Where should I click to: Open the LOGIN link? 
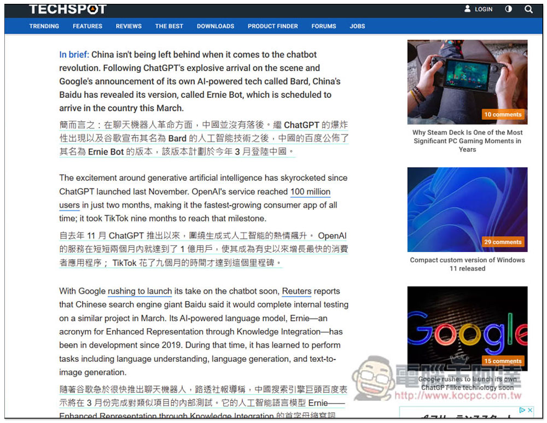click(x=484, y=9)
